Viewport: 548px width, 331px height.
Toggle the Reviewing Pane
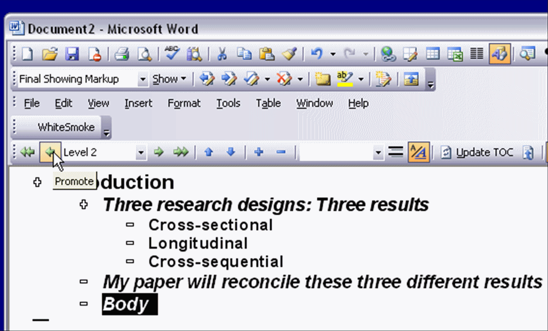tap(411, 79)
